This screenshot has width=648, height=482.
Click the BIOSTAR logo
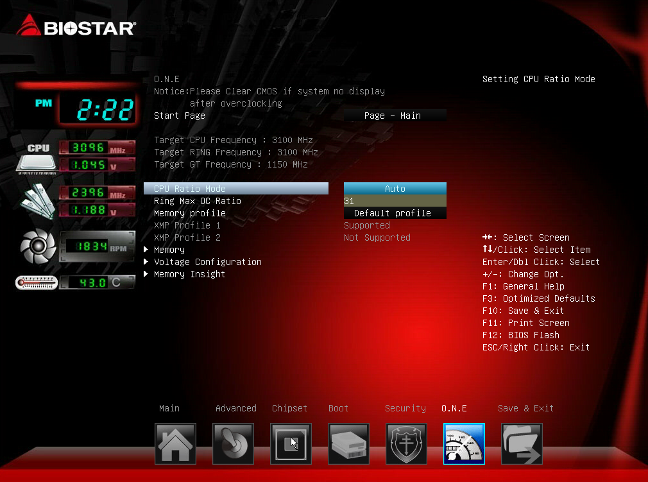point(76,26)
